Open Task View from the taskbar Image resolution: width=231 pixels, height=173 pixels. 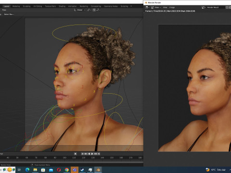[x=19, y=170]
